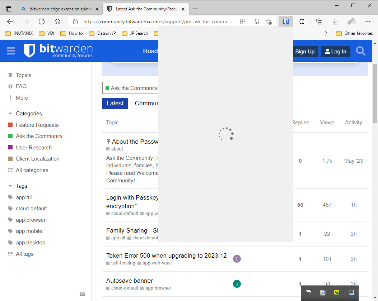Click the Log In button
Screen dimensions: 378x301
pos(336,52)
